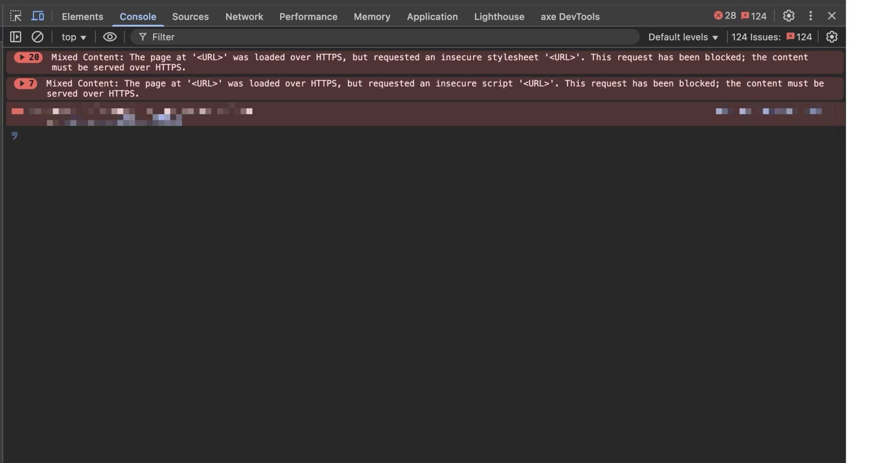The image size is (880, 463).
Task: Open the top frame context dropdown
Action: tap(73, 37)
